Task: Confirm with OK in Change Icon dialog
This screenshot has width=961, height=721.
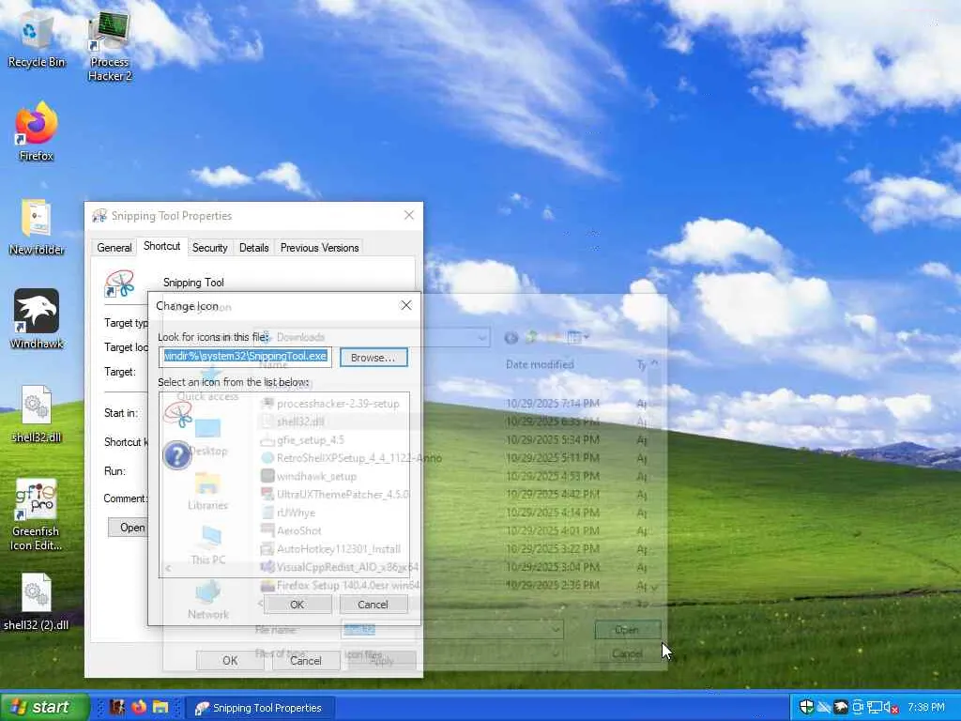Action: 297,605
